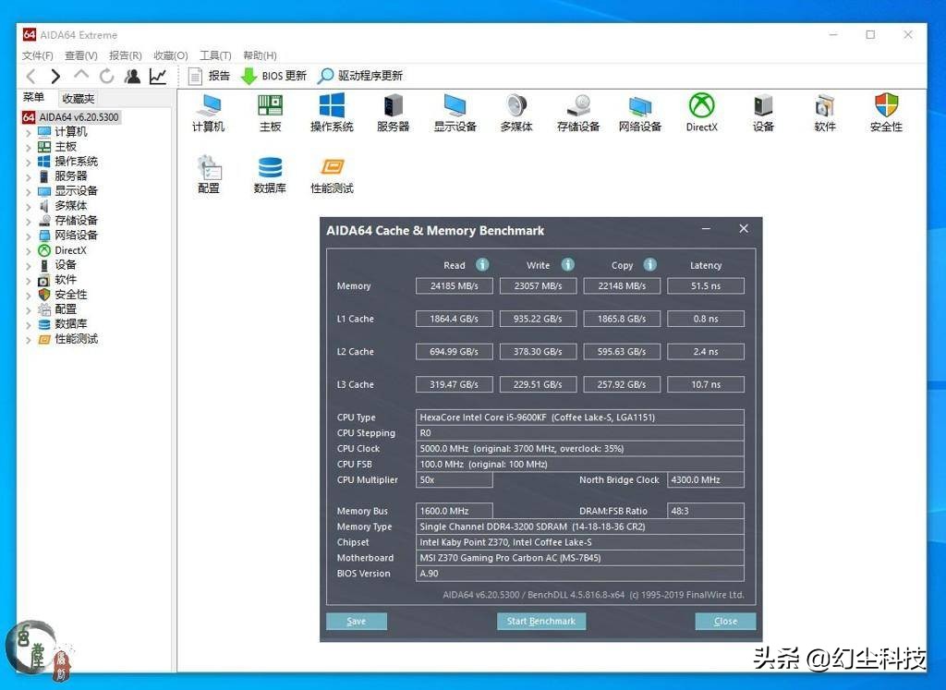946x690 pixels.
Task: Open the DirectX category icon
Action: point(701,106)
